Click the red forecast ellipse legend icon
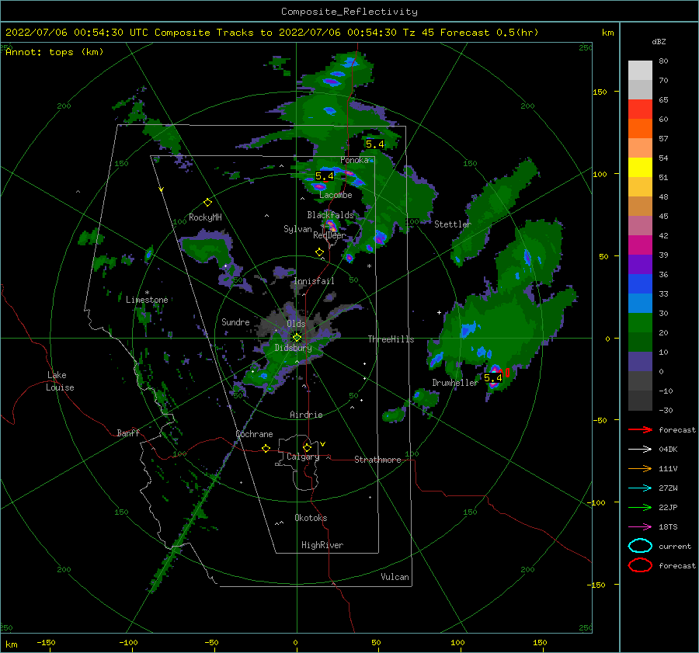This screenshot has height=653, width=699. (x=640, y=565)
